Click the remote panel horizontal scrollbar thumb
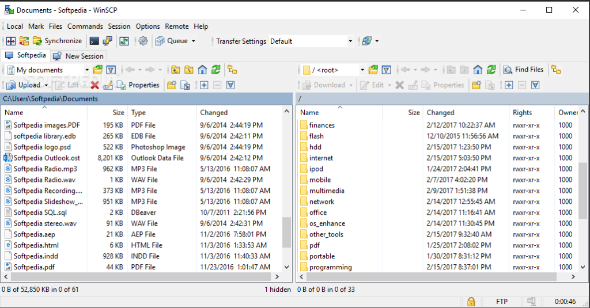Viewport: 590px width, 308px height. pyautogui.click(x=432, y=277)
